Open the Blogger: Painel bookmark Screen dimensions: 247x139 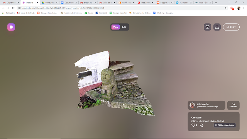47,13
